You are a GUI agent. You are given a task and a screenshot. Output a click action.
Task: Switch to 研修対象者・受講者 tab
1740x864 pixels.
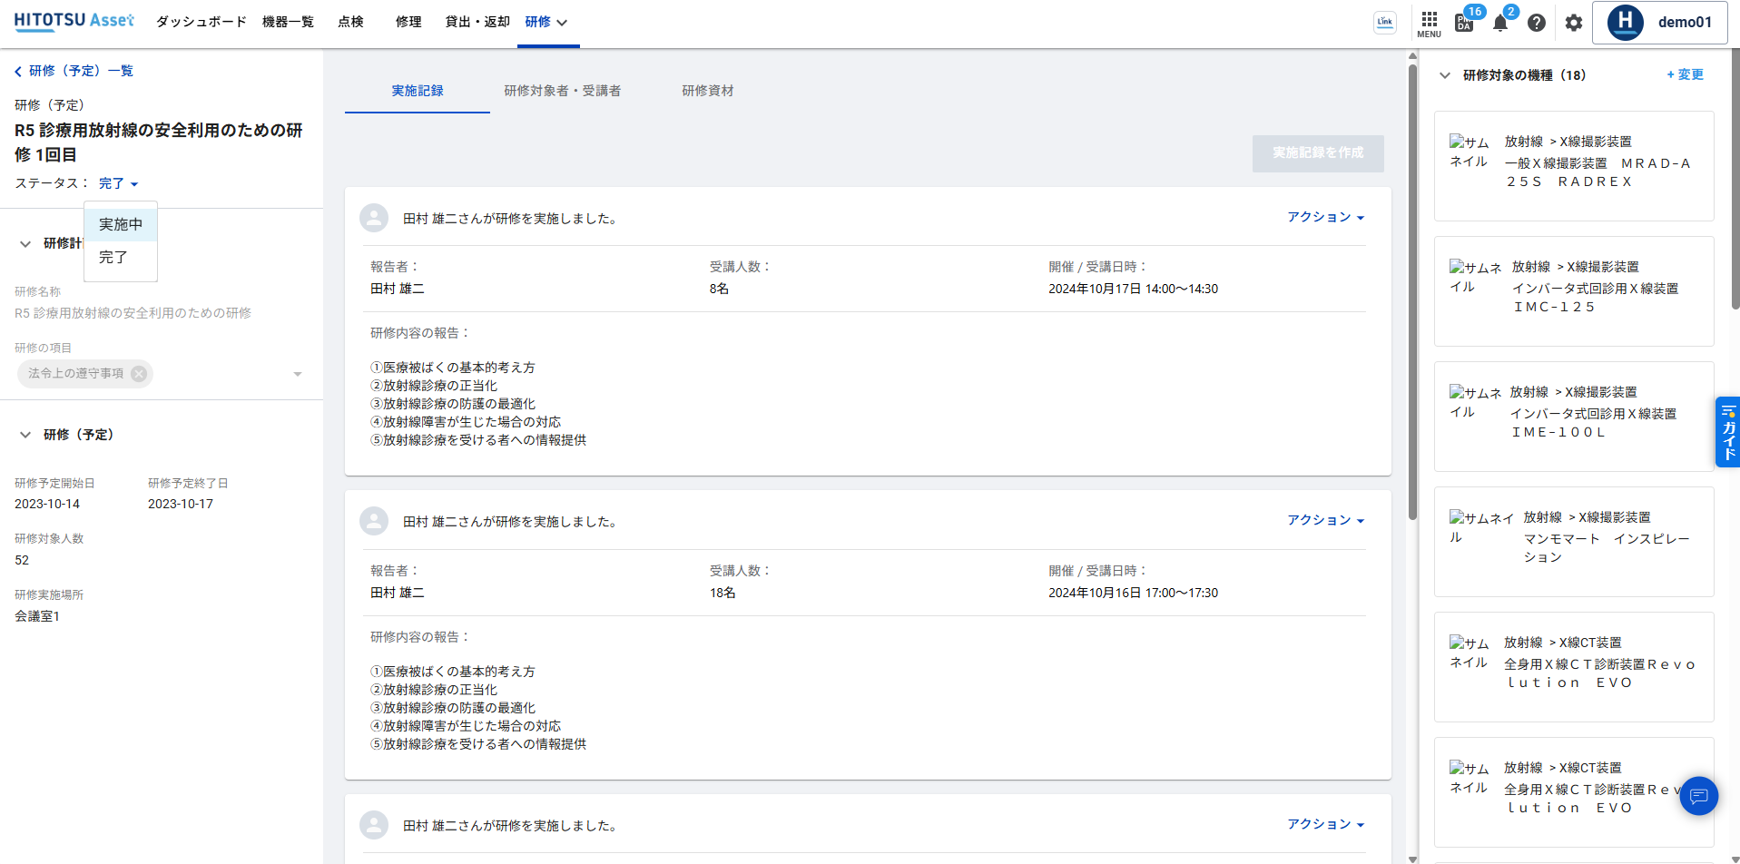563,91
